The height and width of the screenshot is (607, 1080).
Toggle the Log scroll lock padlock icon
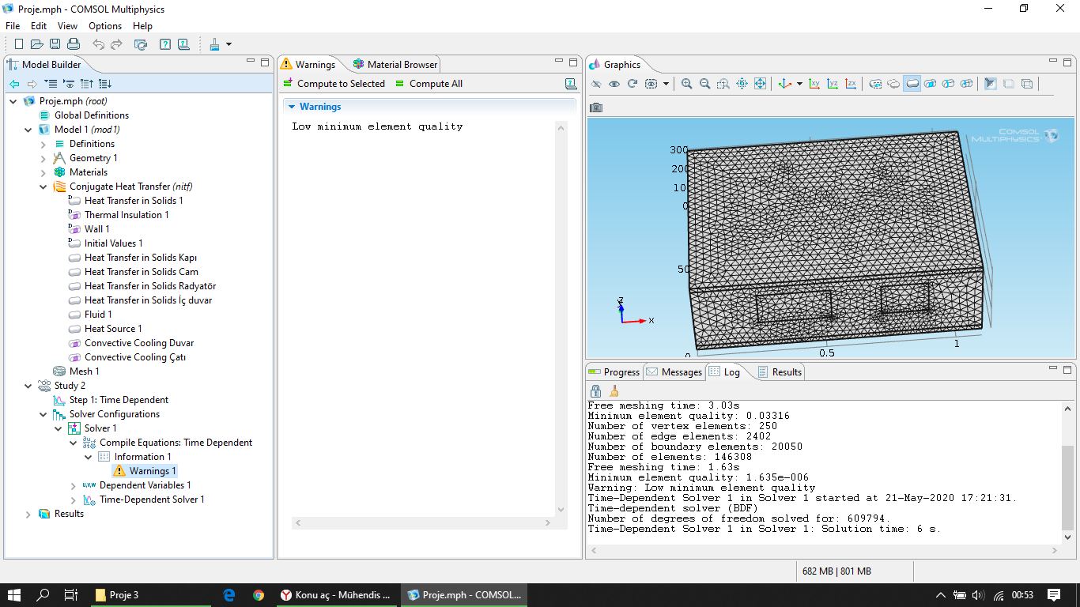click(x=596, y=391)
